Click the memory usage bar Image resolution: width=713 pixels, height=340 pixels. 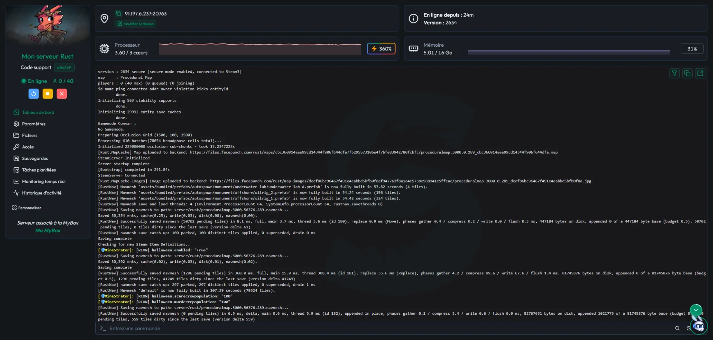tap(569, 52)
